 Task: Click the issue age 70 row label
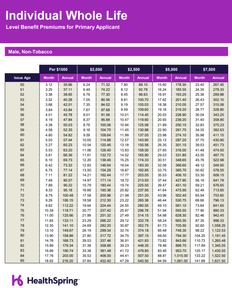22,185
